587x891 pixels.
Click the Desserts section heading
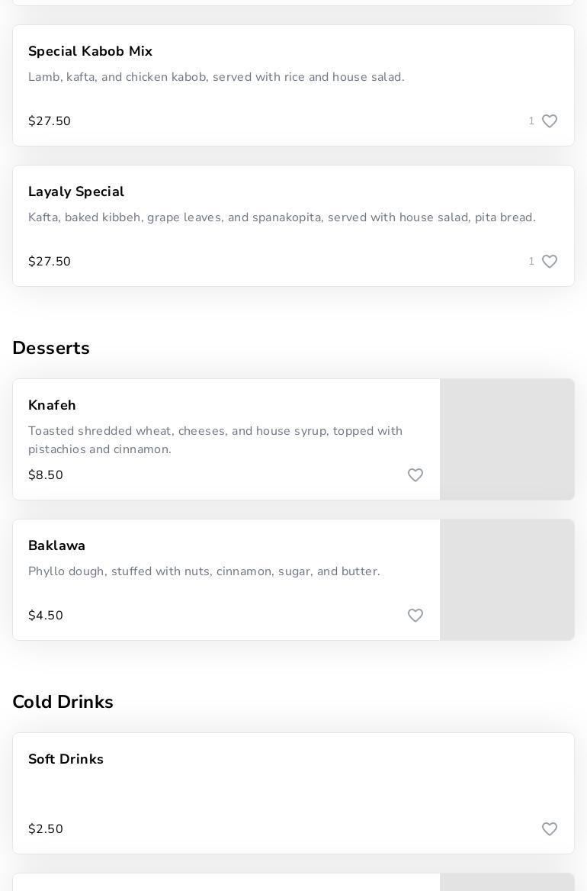pos(51,348)
